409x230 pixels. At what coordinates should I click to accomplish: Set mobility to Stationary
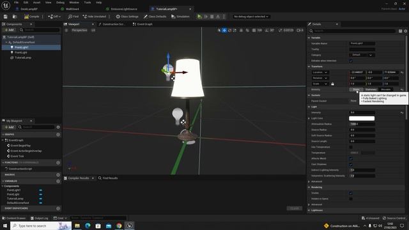point(371,89)
